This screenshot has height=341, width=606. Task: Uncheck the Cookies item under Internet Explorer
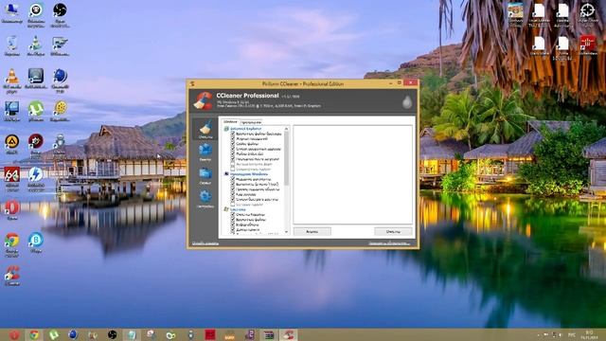point(233,144)
